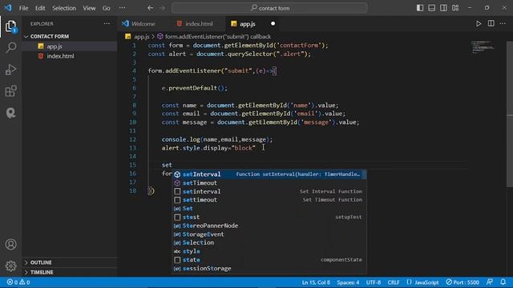Open Explorer views and more actions ellipsis
Image resolution: width=513 pixels, height=288 pixels.
107,23
